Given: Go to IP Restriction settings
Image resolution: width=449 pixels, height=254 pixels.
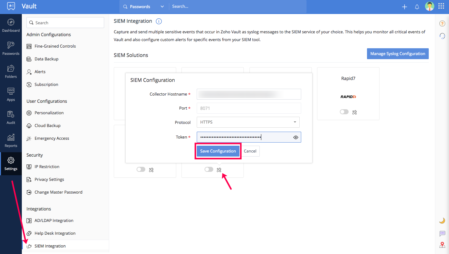Looking at the screenshot, I should 47,167.
